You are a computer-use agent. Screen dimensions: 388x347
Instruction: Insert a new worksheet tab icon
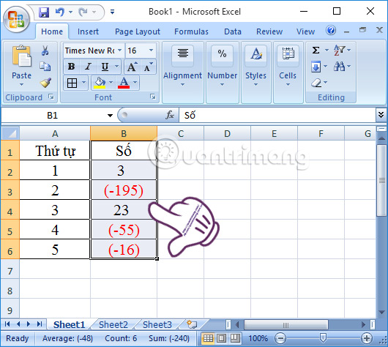[192, 324]
